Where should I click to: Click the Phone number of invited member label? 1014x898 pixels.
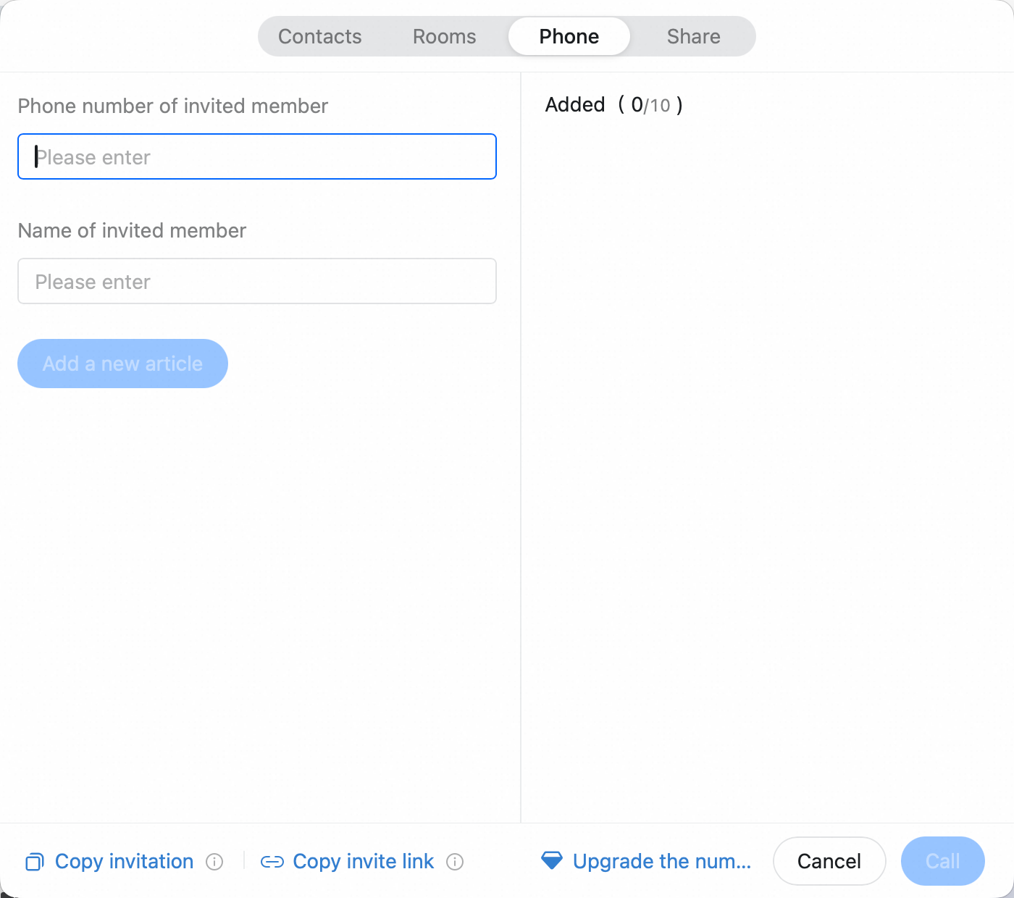click(x=173, y=106)
